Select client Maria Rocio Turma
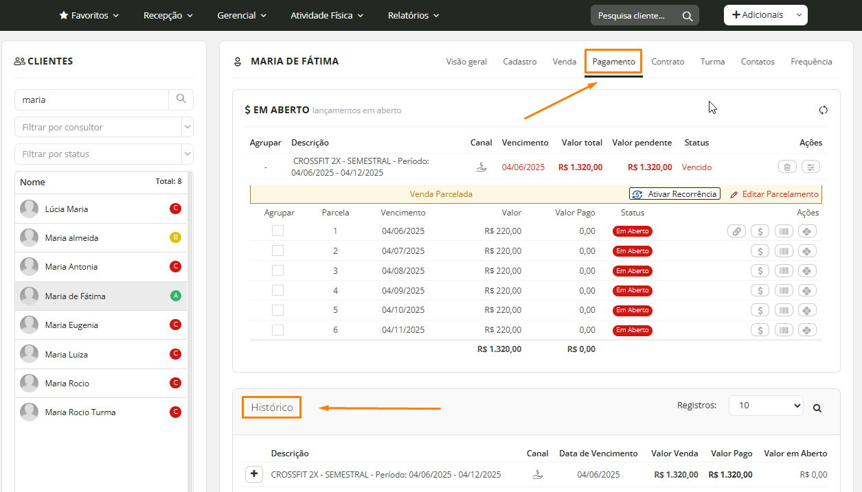Viewport: 862px width, 492px height. coord(100,412)
